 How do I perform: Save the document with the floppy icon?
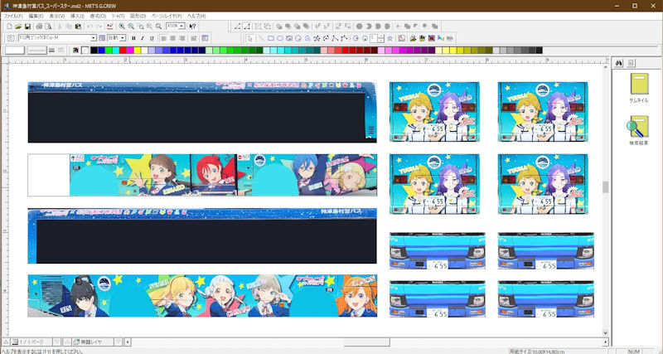click(x=27, y=27)
